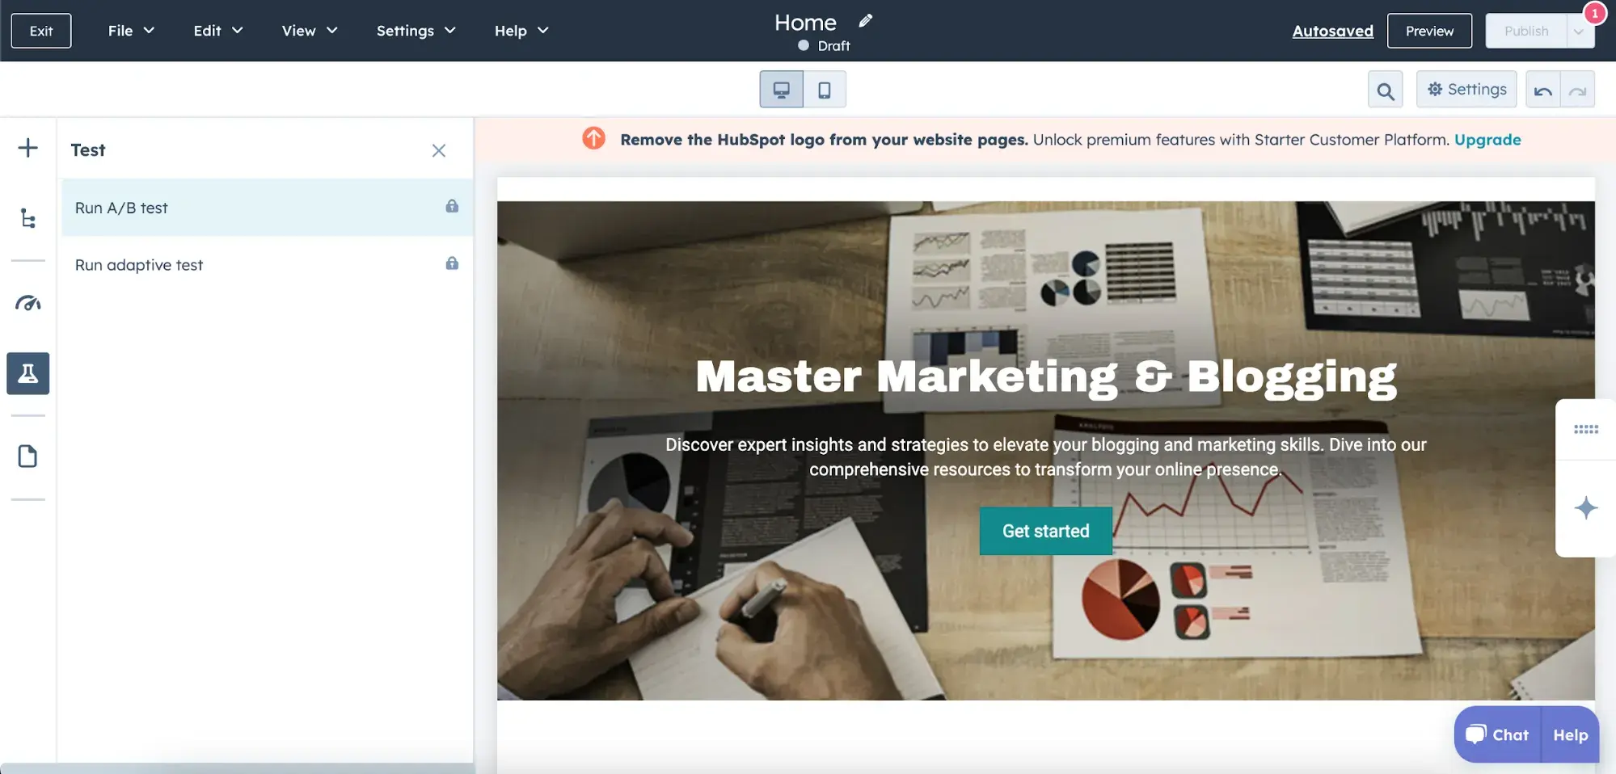Screen dimensions: 1616x774
Task: Click the horizontal scrollbar under Test panel
Action: [237, 768]
